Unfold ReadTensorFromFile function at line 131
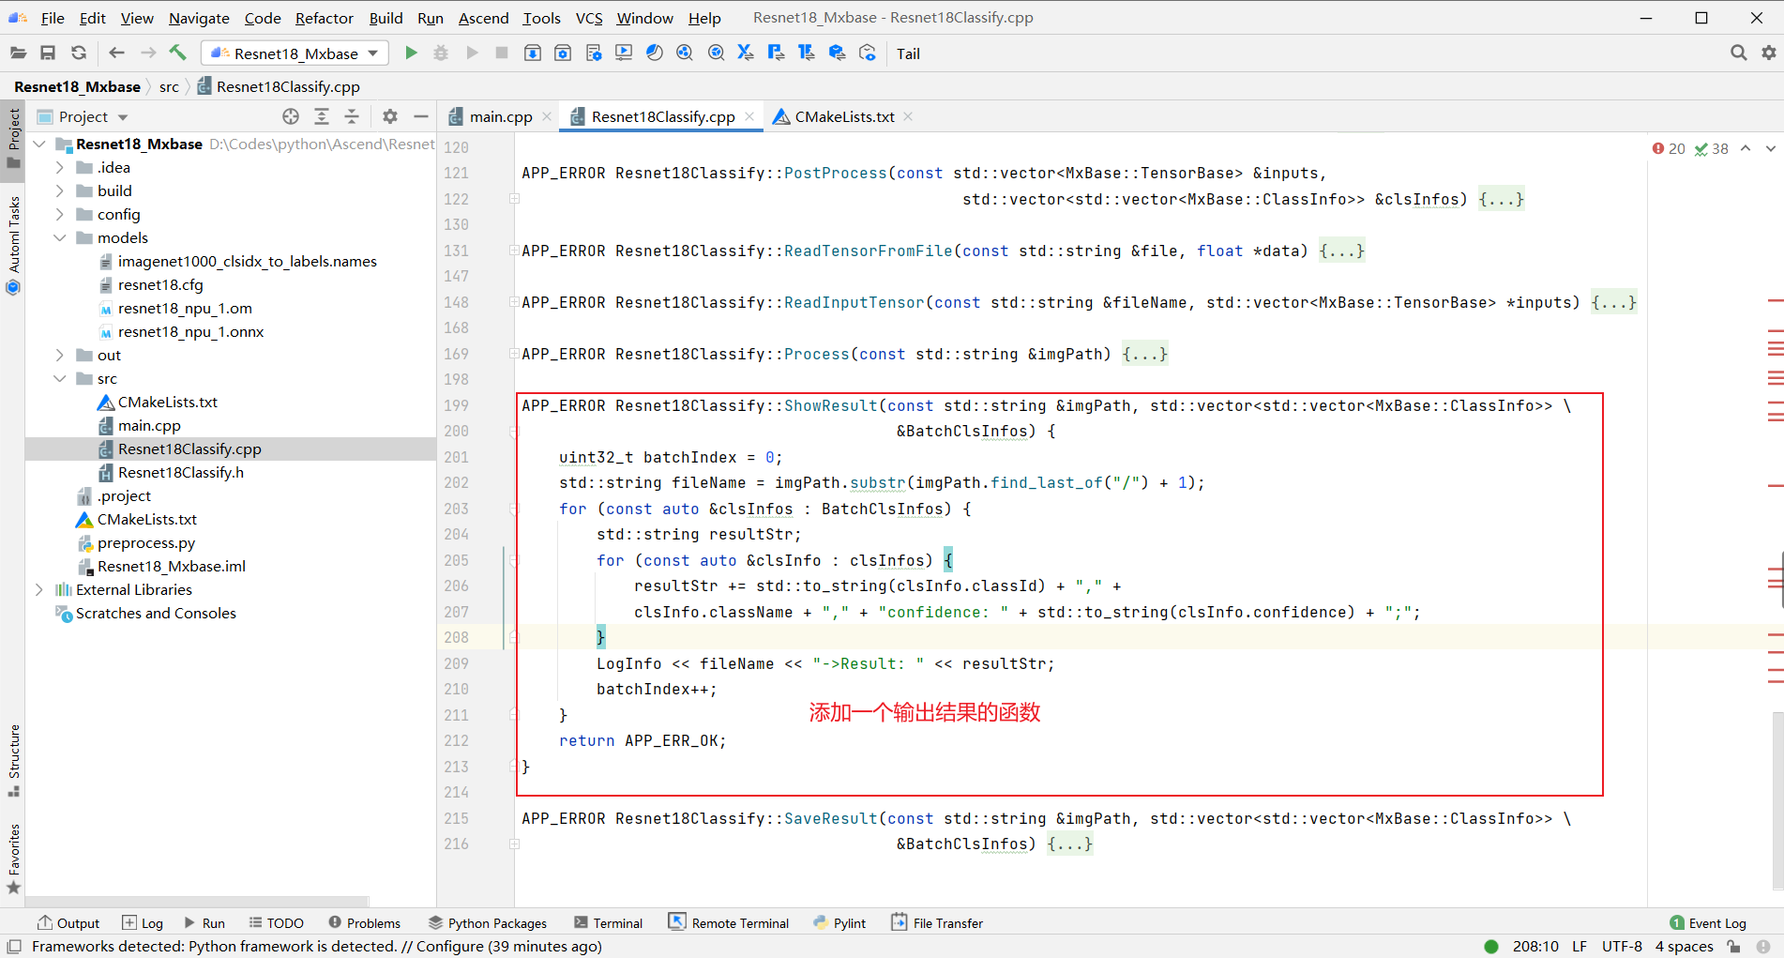The width and height of the screenshot is (1784, 958). click(x=514, y=251)
